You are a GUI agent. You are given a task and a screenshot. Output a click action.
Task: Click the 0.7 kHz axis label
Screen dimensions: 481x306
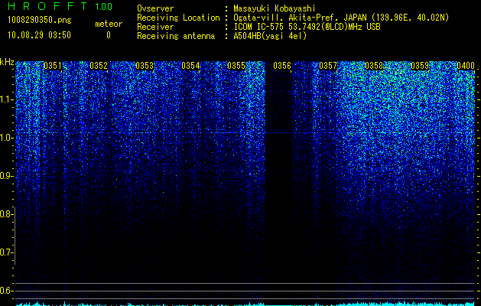(x=5, y=252)
